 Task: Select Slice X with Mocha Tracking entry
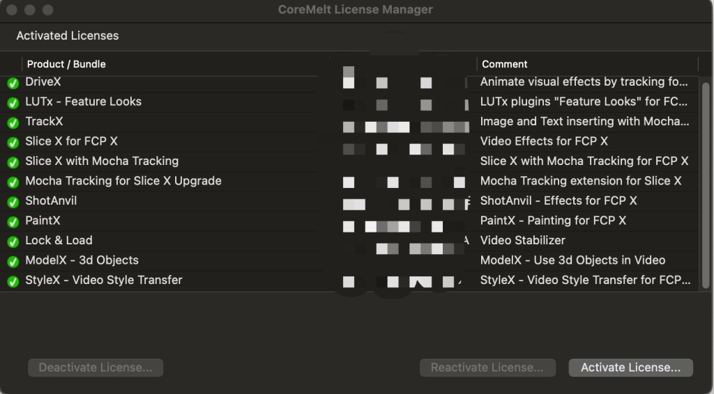[x=102, y=161]
